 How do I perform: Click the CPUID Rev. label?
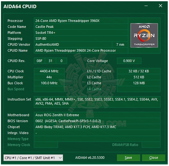click(x=16, y=61)
